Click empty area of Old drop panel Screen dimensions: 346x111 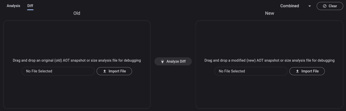coord(77,38)
